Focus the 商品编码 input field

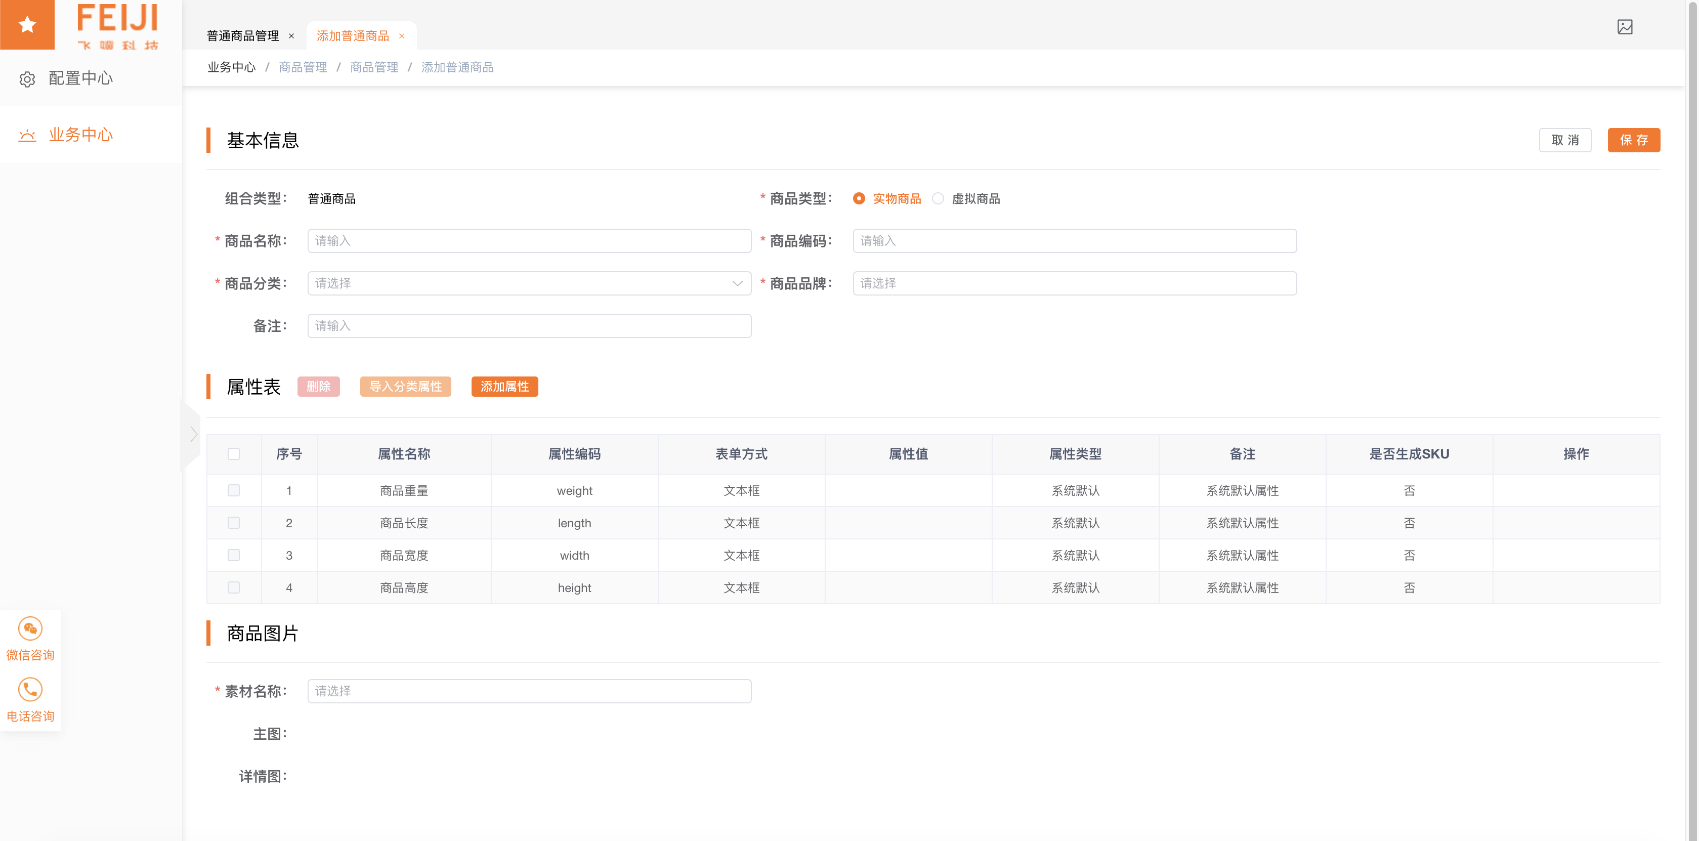click(1075, 241)
